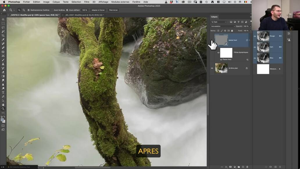The height and width of the screenshot is (169, 300).
Task: Select the Crop tool
Action: pyautogui.click(x=3, y=35)
